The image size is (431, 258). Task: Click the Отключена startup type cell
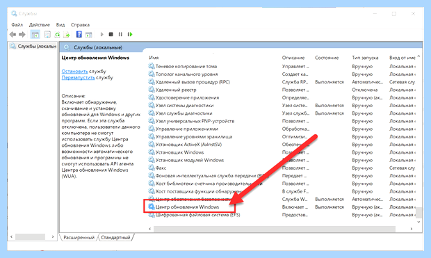(364, 90)
